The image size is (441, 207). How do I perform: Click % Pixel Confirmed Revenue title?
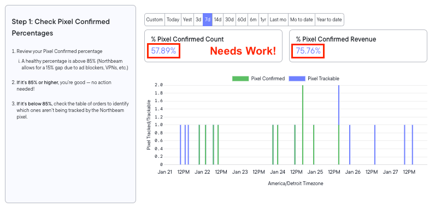[336, 39]
